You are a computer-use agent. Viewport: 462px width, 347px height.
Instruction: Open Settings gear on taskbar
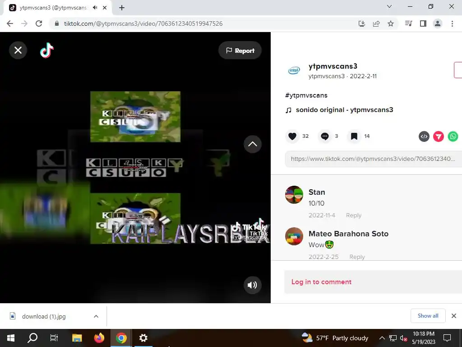click(143, 338)
